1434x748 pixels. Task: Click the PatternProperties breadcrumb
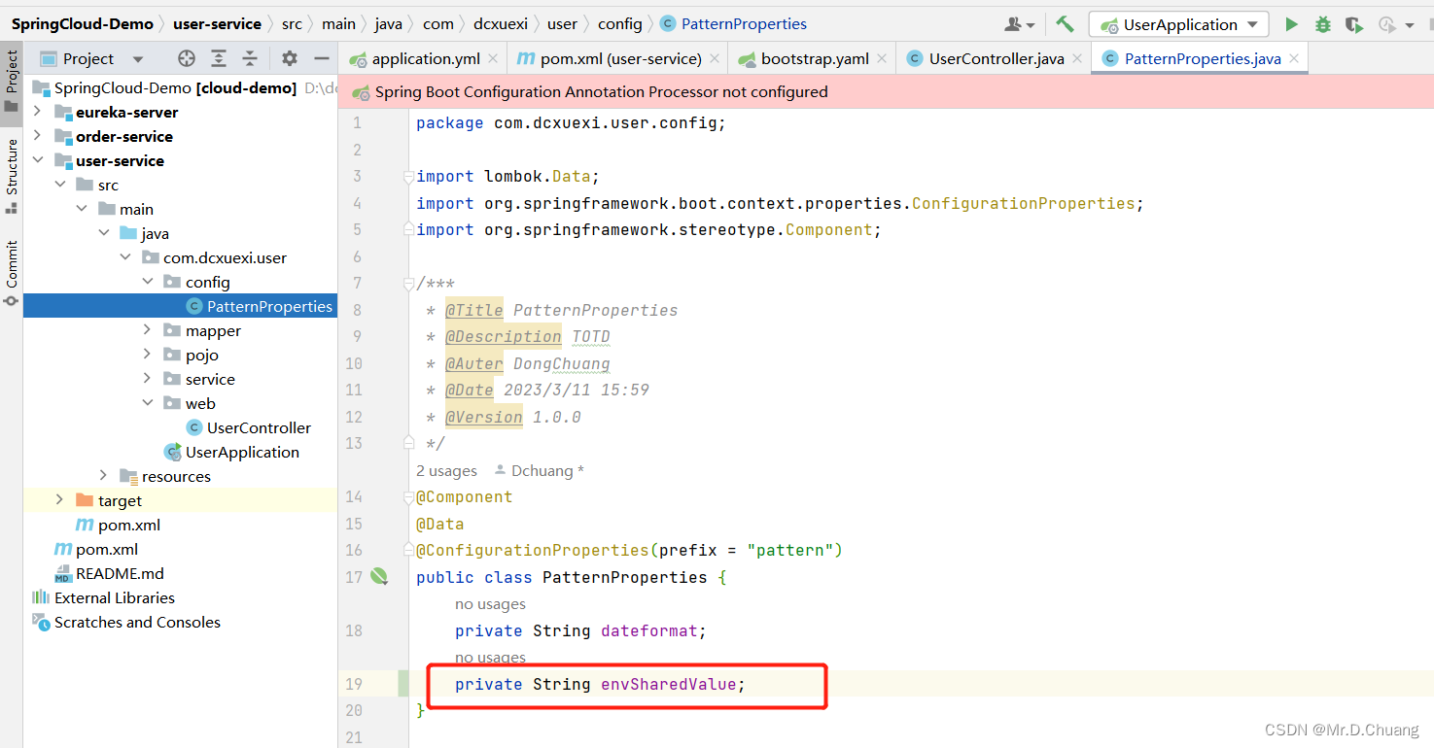[744, 24]
